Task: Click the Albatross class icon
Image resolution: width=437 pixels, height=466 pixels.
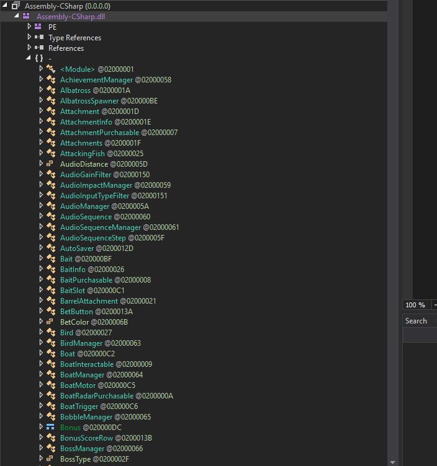Action: coord(51,90)
